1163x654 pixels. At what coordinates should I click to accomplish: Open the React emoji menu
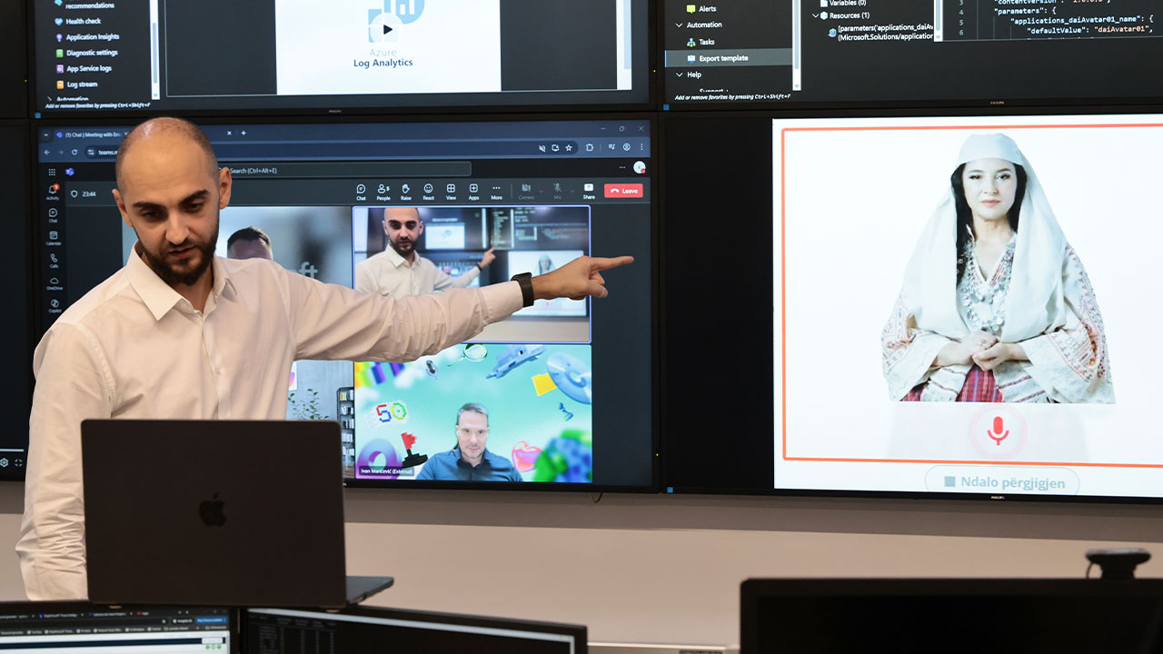428,191
